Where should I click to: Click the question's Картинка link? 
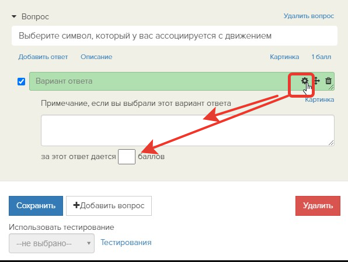[x=284, y=57]
